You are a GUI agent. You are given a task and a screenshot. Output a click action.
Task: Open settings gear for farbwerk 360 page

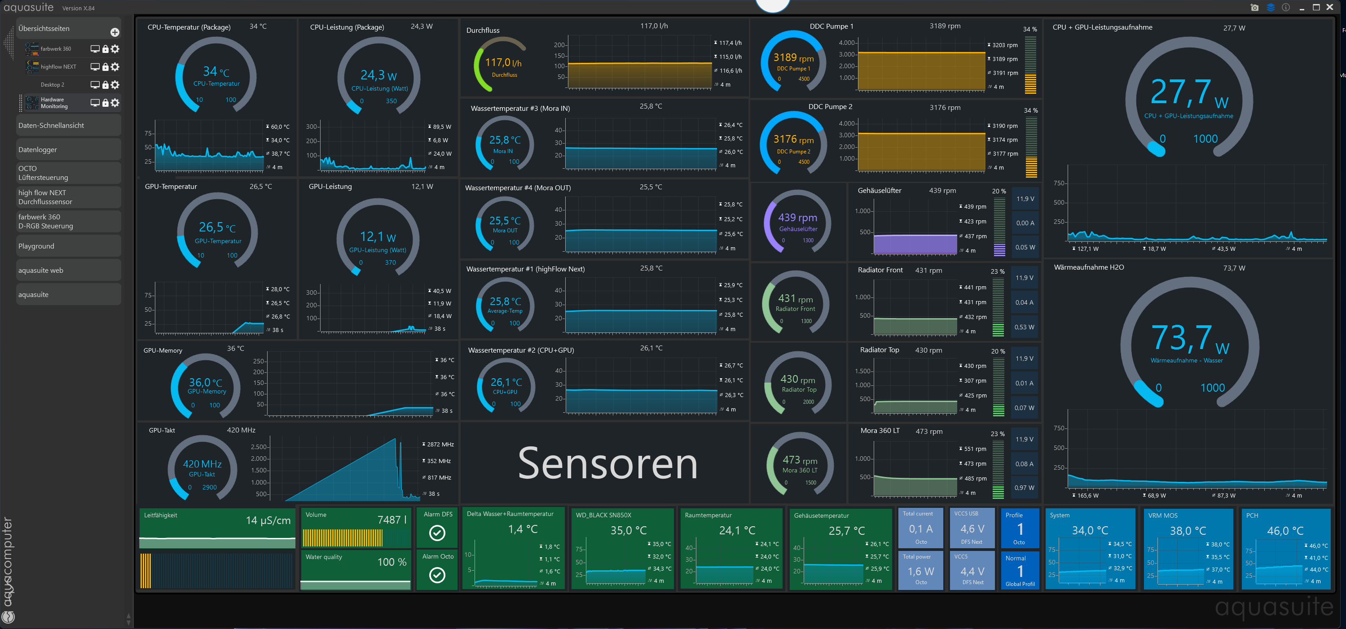click(x=115, y=48)
